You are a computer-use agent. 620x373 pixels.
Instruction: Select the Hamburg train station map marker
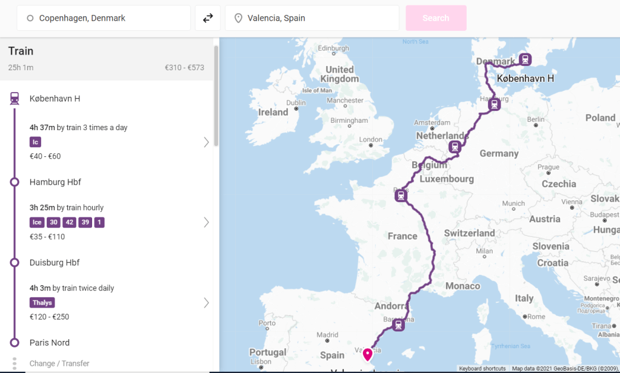point(495,105)
